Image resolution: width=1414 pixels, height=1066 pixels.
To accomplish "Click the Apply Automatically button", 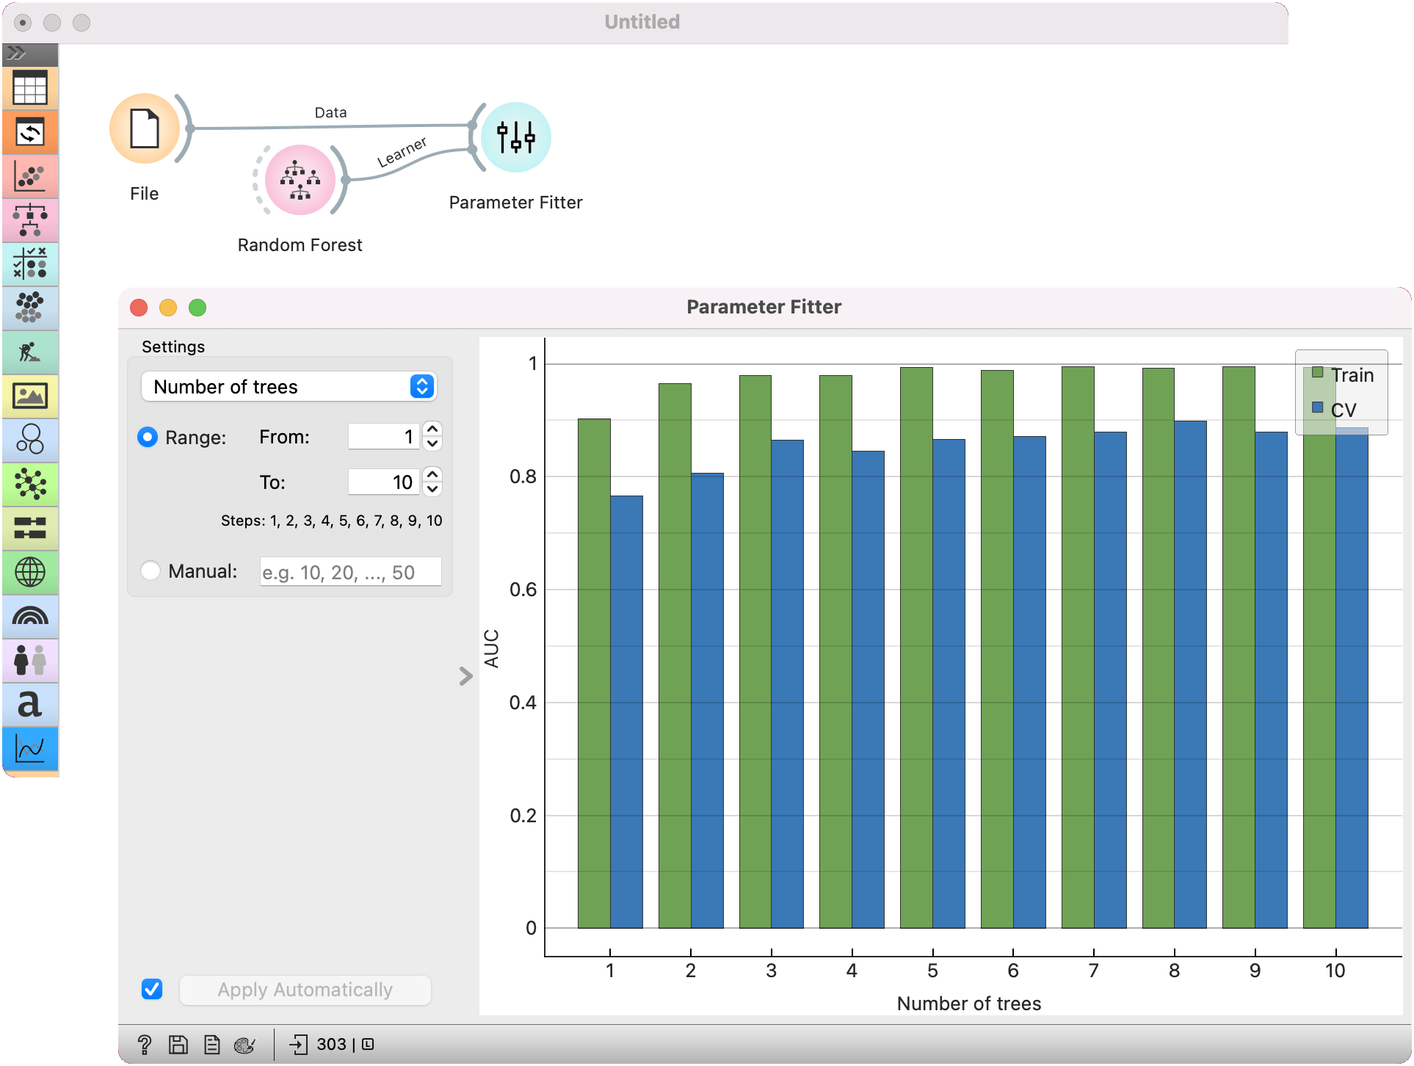I will click(x=305, y=990).
